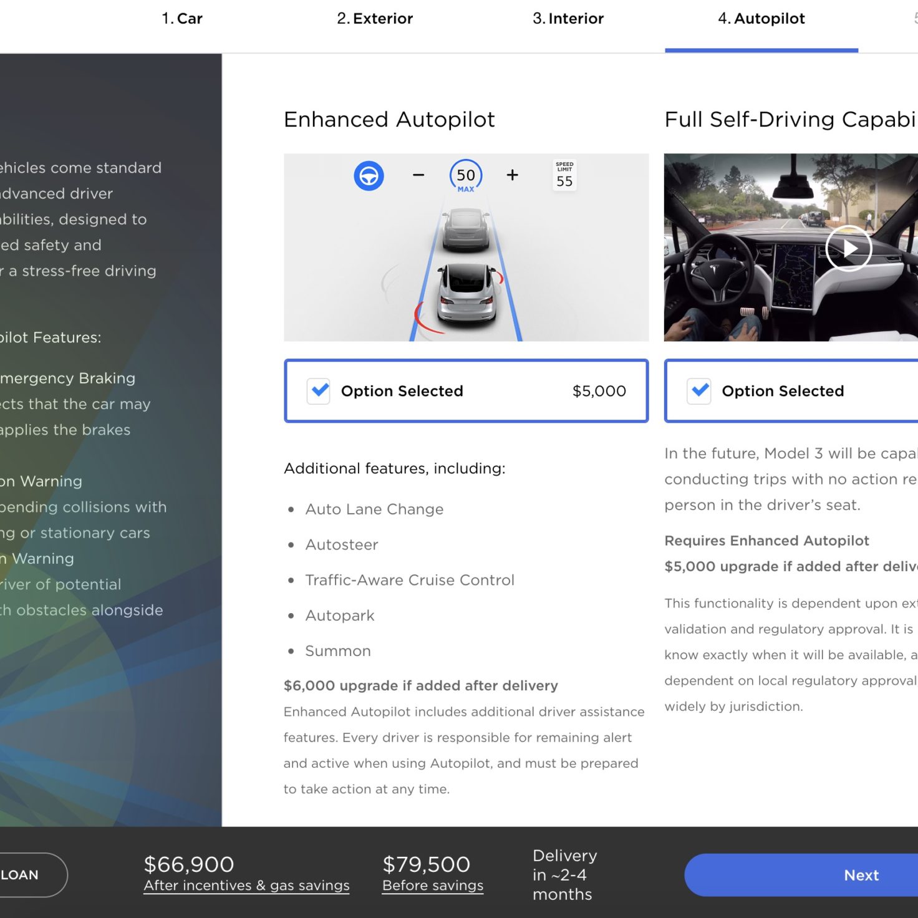Click the Next button

801,875
